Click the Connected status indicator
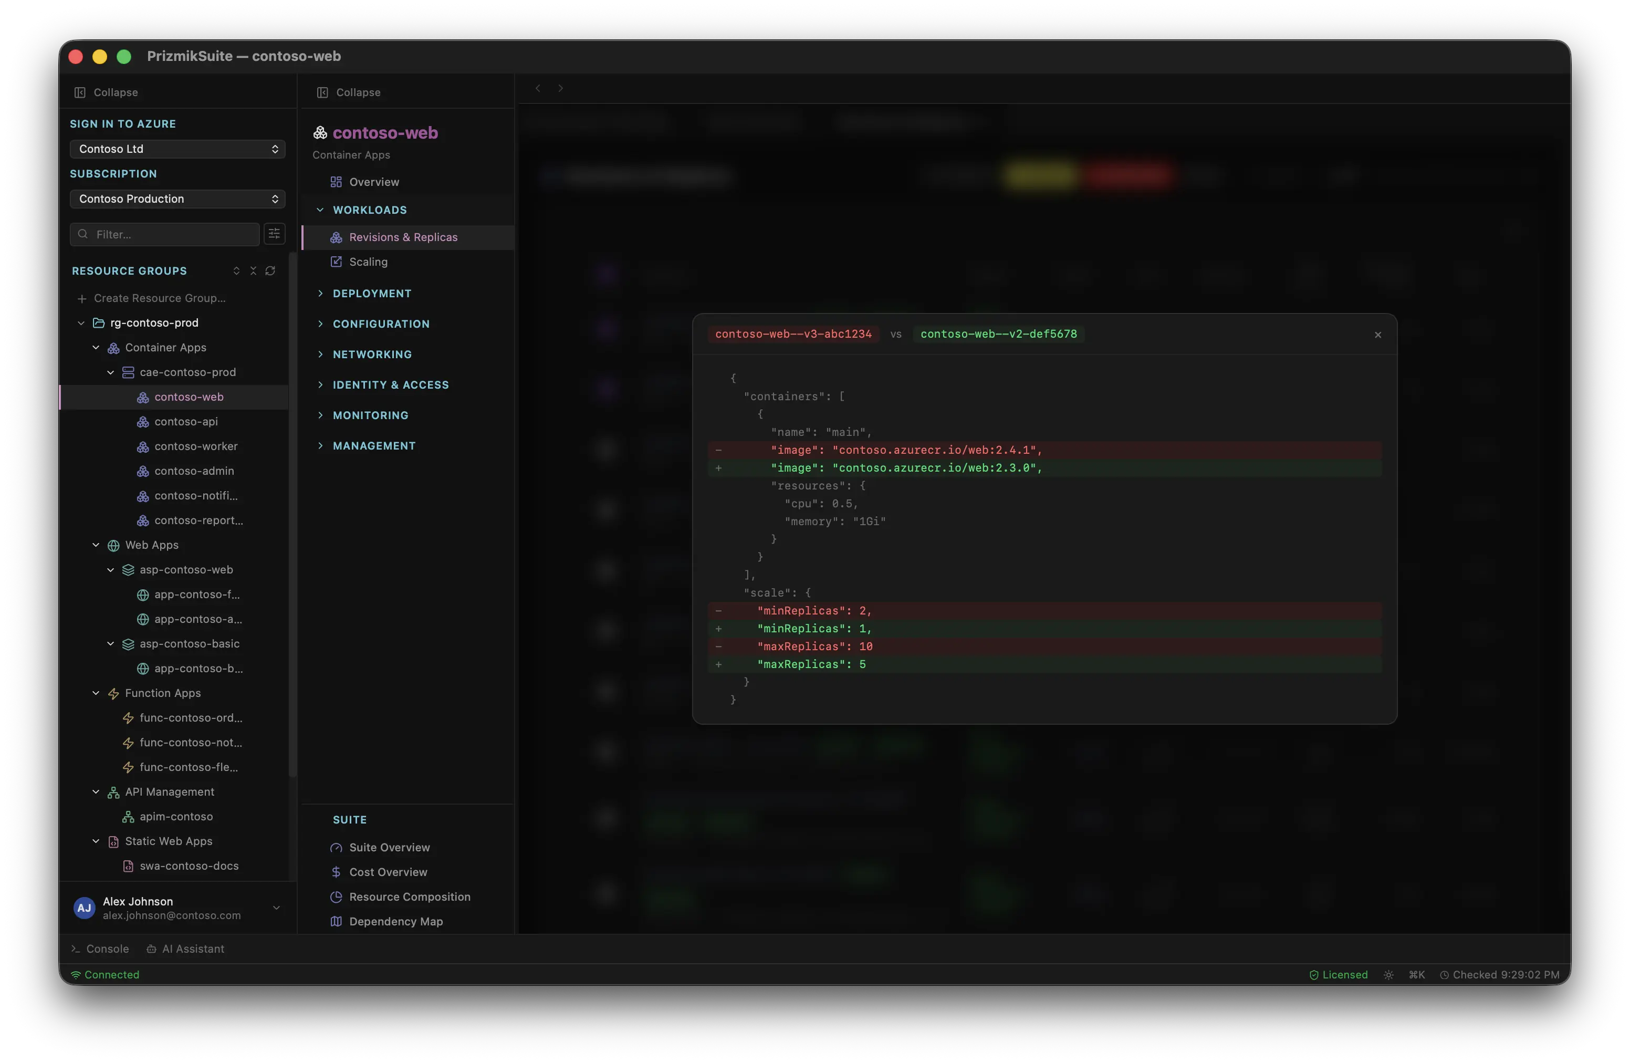The image size is (1630, 1063). point(105,975)
